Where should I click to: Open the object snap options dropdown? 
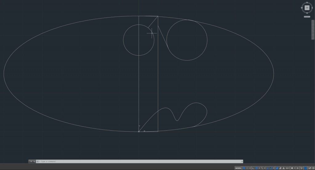point(273,168)
